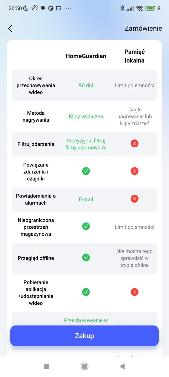Go back with the top-left arrow
This screenshot has width=169, height=377.
[10, 29]
